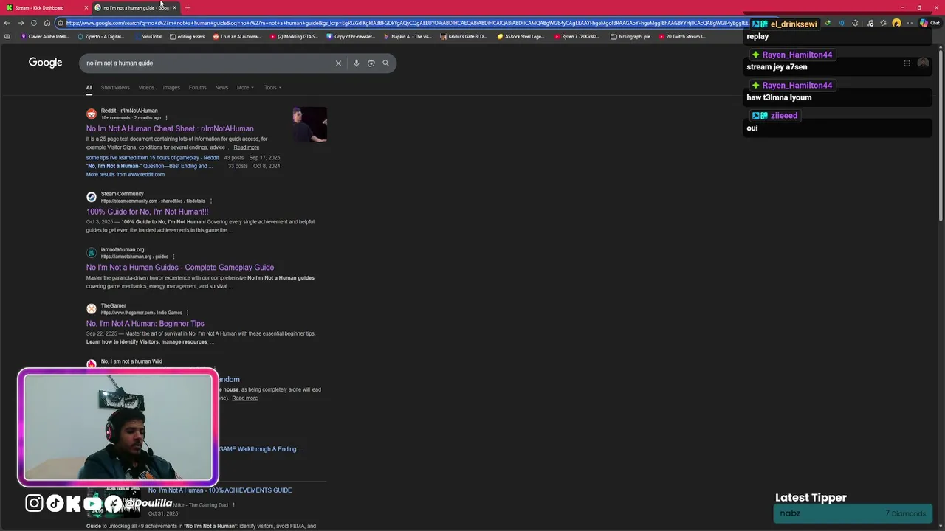
Task: Open More results from www.reddit.com
Action: click(x=126, y=175)
